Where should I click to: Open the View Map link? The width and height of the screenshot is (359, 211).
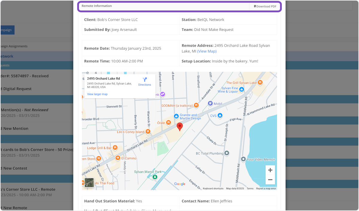click(x=207, y=51)
